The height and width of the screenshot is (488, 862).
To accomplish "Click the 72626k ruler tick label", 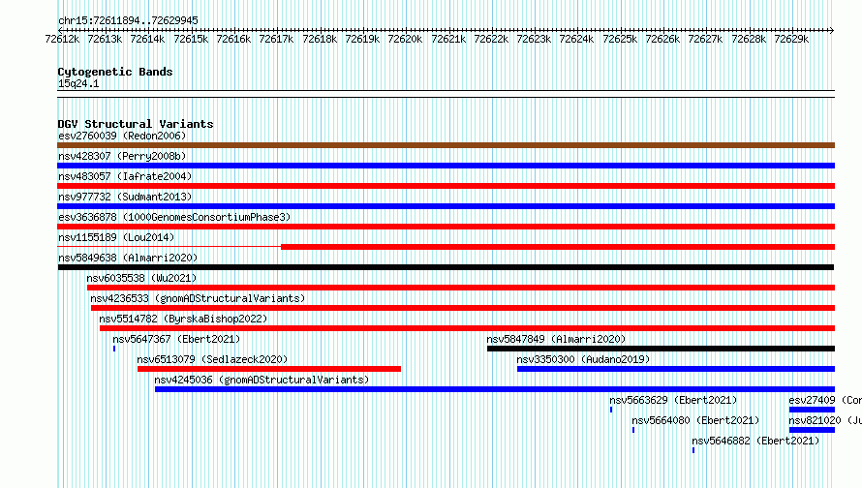I will click(x=662, y=39).
